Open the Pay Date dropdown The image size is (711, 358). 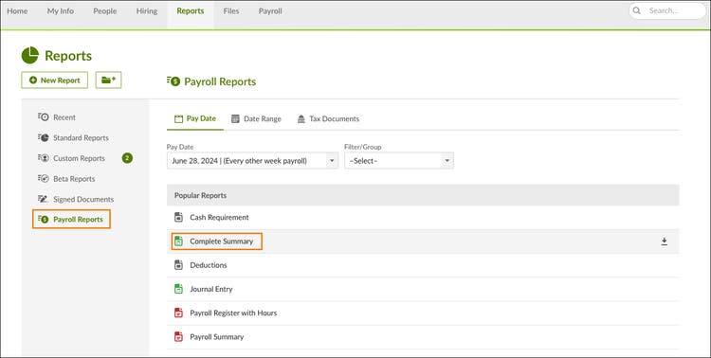tap(252, 161)
